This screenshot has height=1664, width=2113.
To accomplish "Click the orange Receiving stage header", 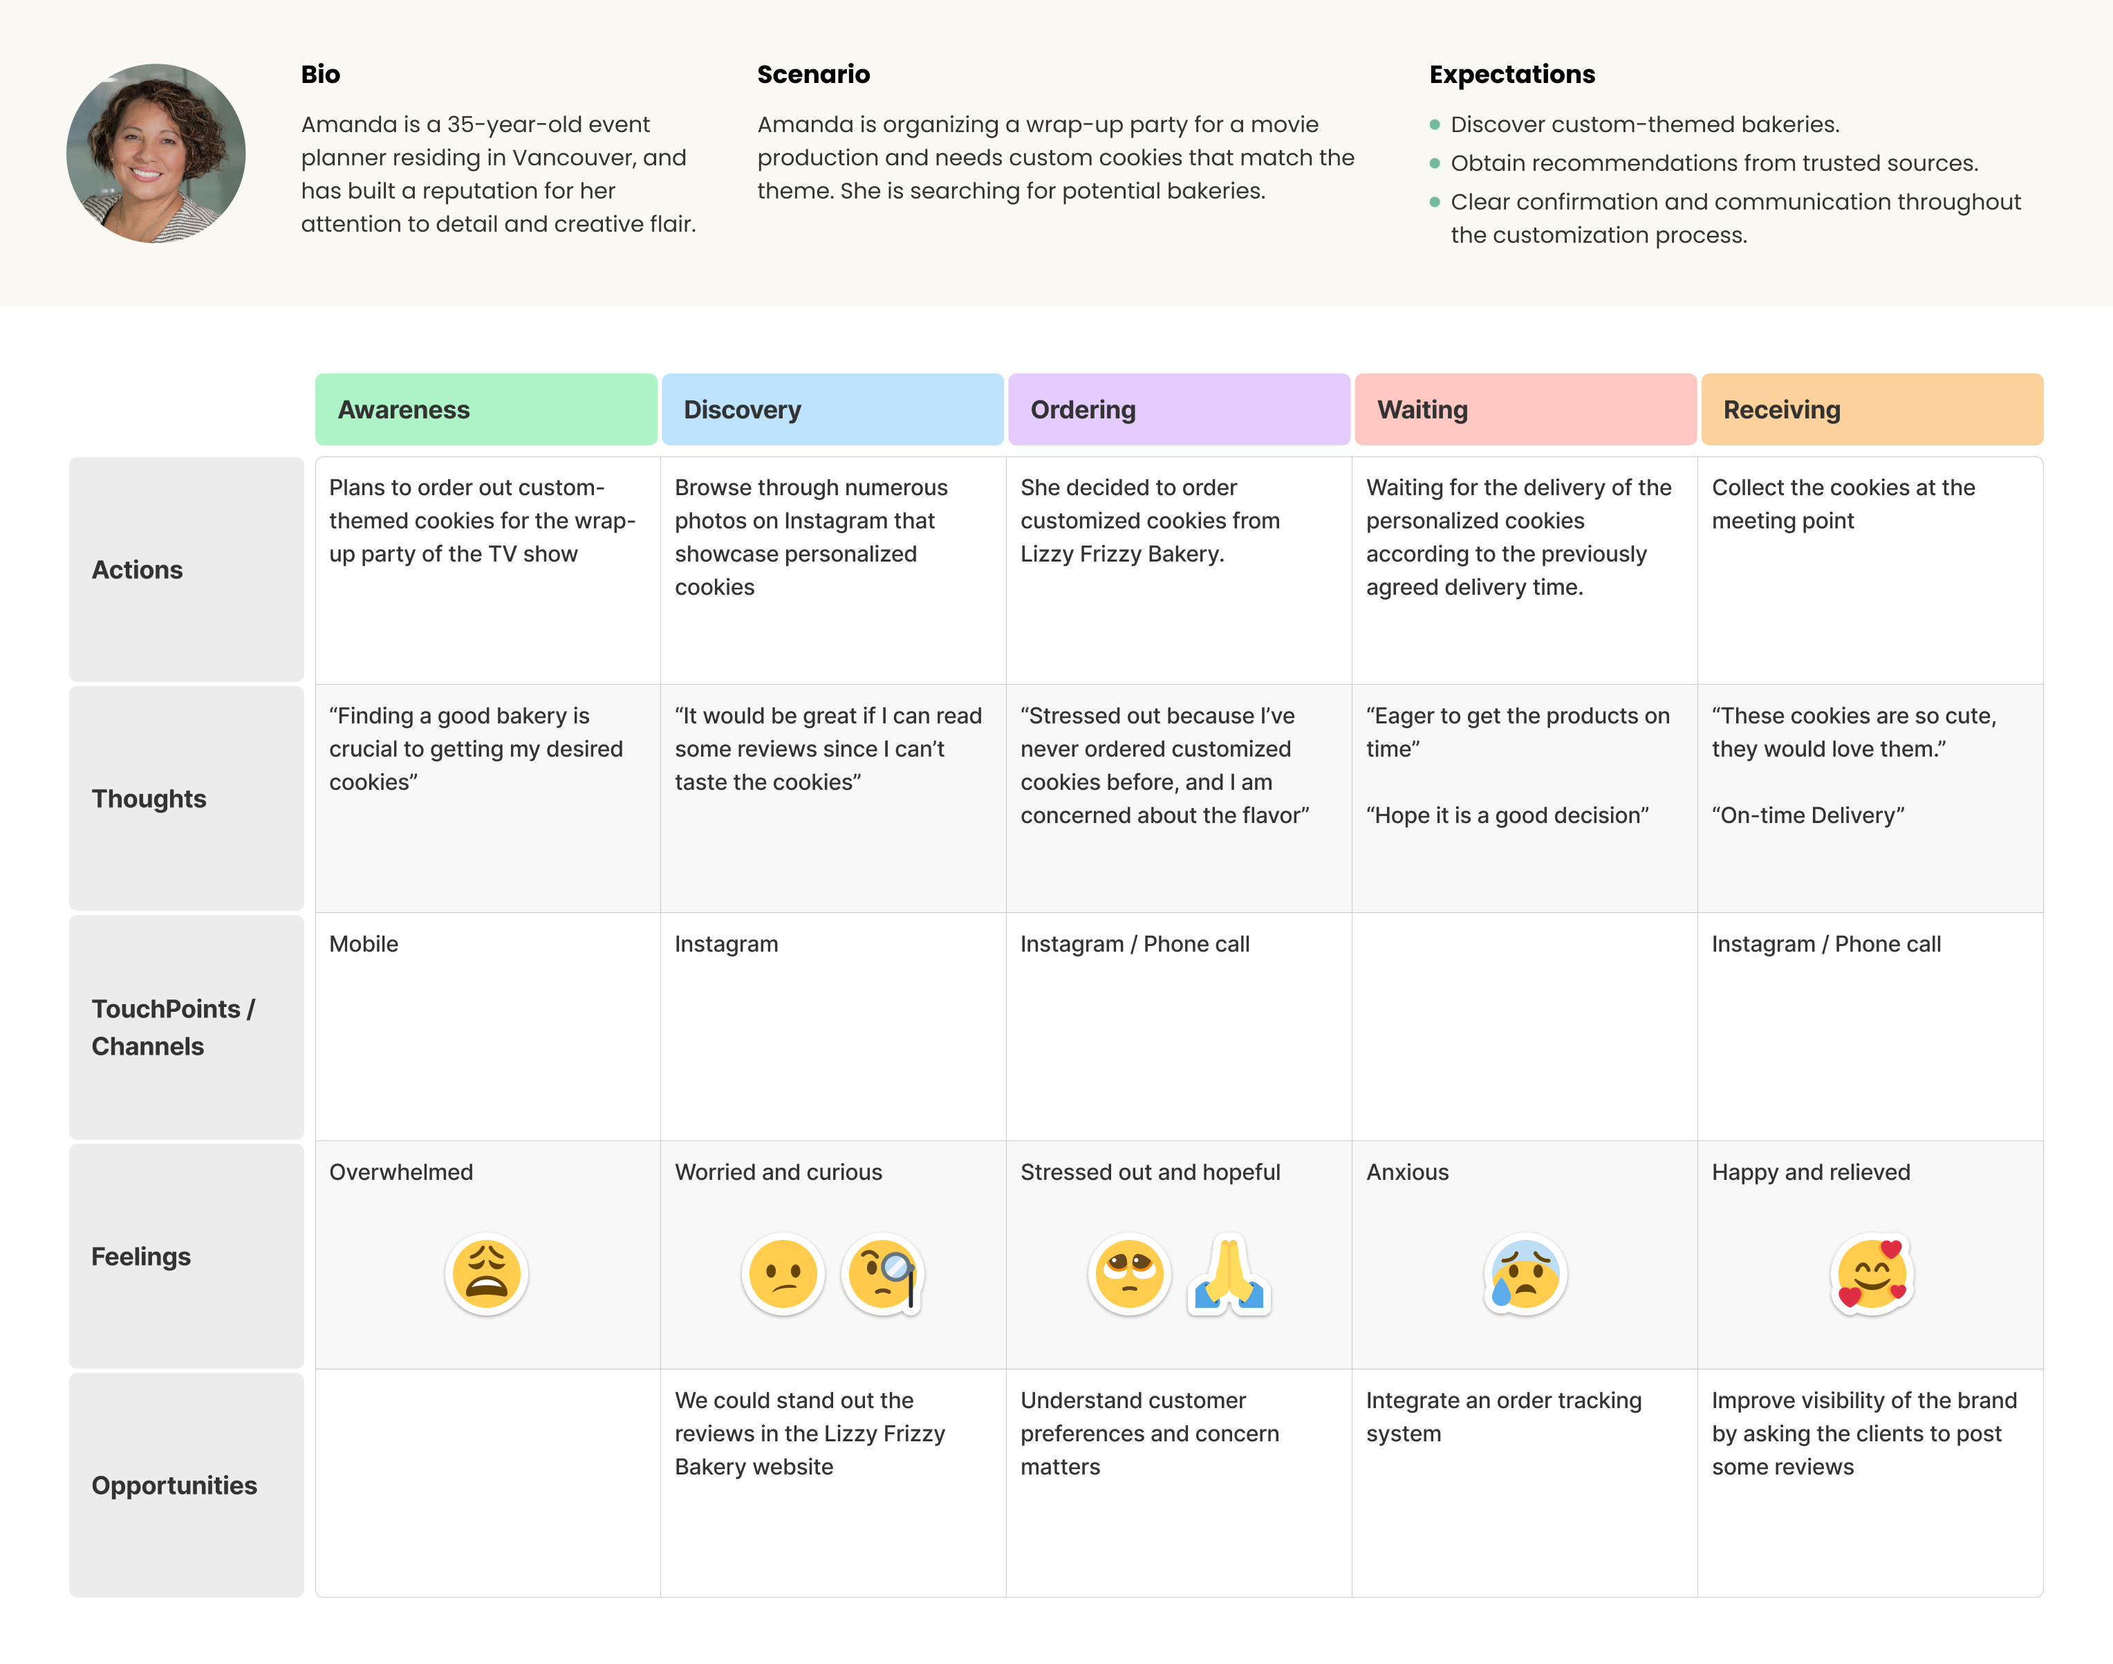I will 1870,409.
